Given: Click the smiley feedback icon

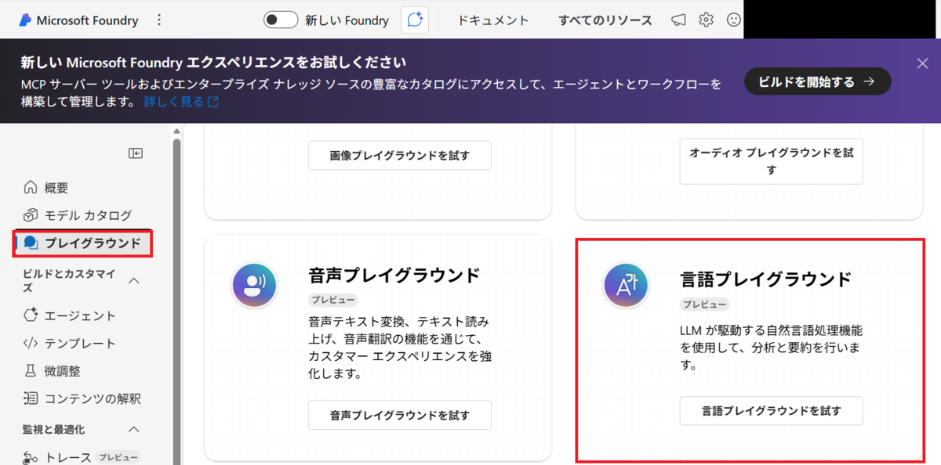Looking at the screenshot, I should 733,20.
